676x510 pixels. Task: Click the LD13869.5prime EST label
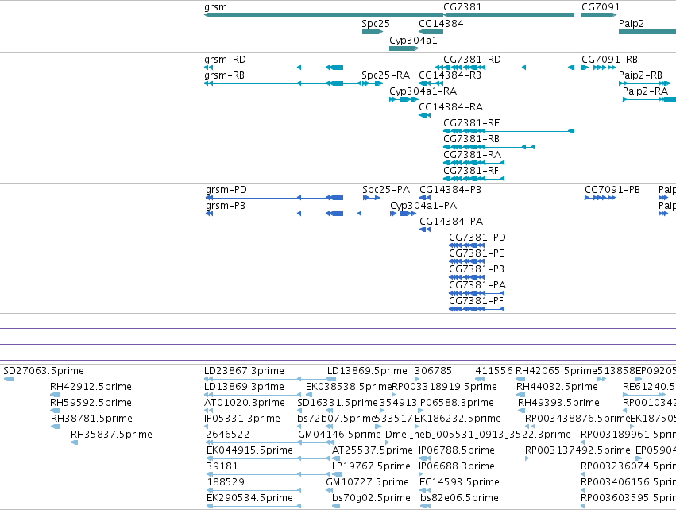[x=367, y=371]
